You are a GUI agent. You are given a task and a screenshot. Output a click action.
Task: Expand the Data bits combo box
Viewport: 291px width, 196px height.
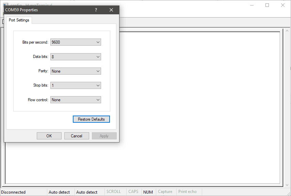coord(76,57)
